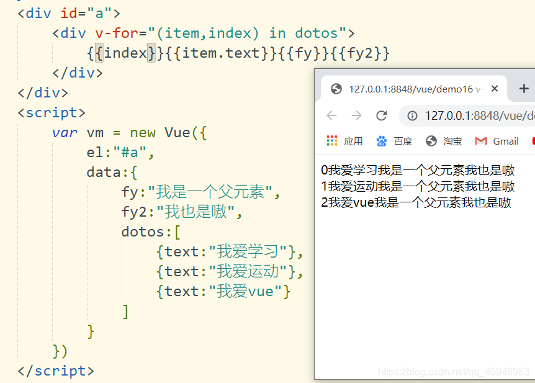Click the Gmail envelope icon
The width and height of the screenshot is (535, 383).
(x=481, y=141)
